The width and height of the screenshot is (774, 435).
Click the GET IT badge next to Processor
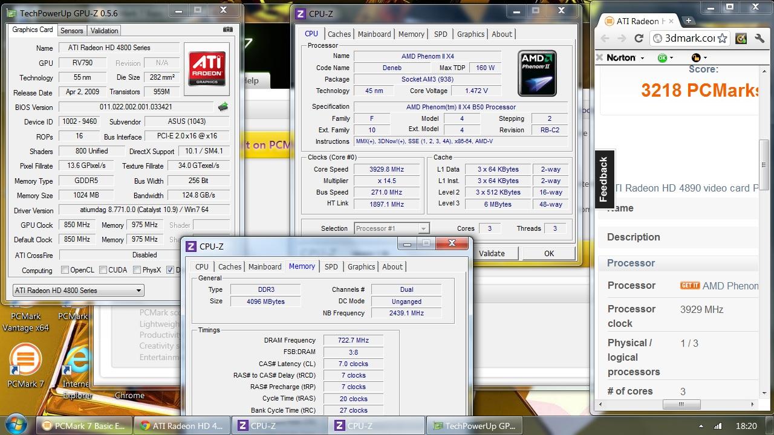click(690, 285)
